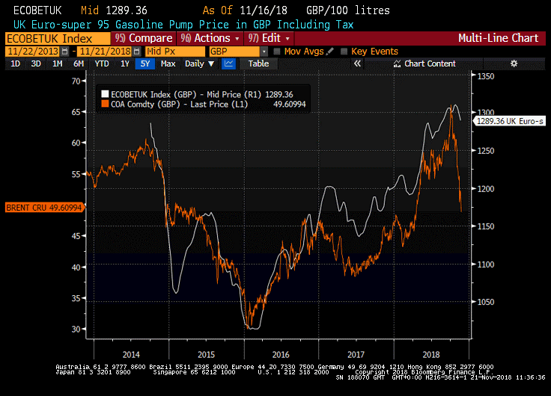Click the Chart Content button label

point(430,64)
